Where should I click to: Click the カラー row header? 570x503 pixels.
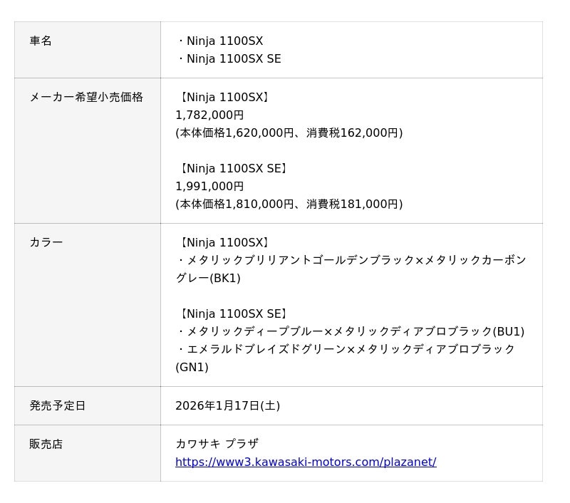[46, 243]
